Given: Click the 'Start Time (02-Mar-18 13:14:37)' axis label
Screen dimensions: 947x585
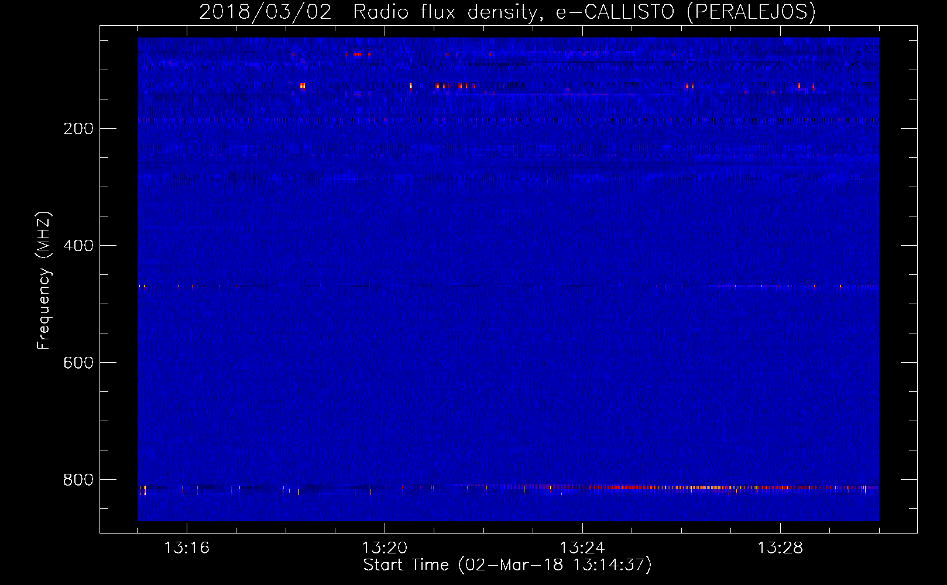Looking at the screenshot, I should click(507, 565).
